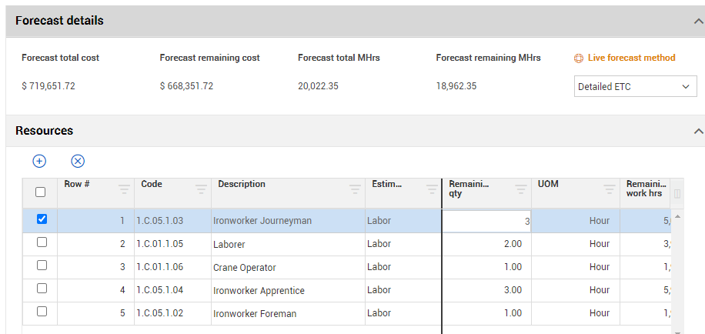
Task: Open the Remaining qty column filter icon
Action: [520, 189]
